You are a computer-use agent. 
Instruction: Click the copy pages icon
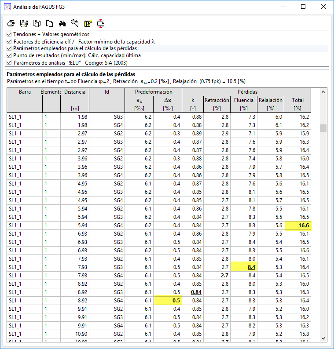pyautogui.click(x=49, y=23)
